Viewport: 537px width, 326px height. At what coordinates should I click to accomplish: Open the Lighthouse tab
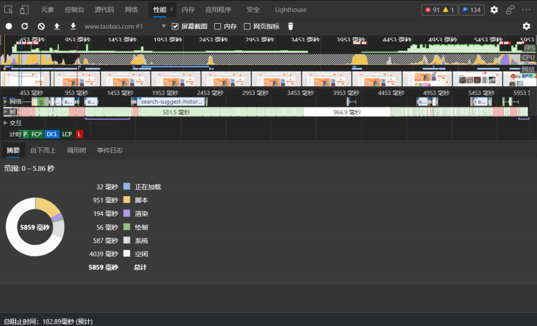click(291, 9)
